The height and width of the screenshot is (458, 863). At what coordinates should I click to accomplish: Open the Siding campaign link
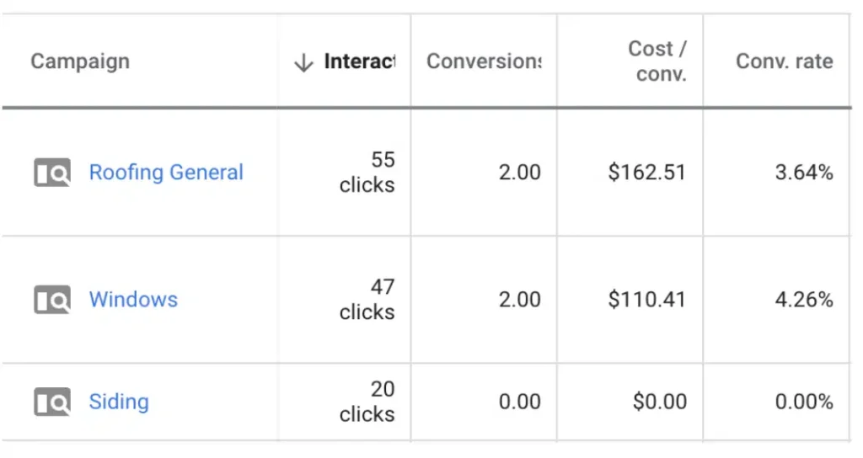pos(119,402)
